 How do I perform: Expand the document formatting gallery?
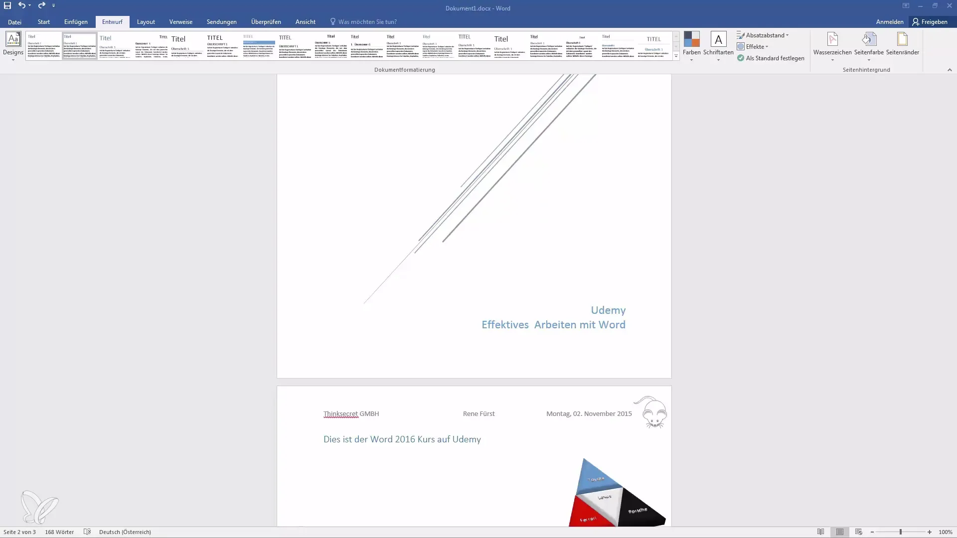click(x=676, y=56)
